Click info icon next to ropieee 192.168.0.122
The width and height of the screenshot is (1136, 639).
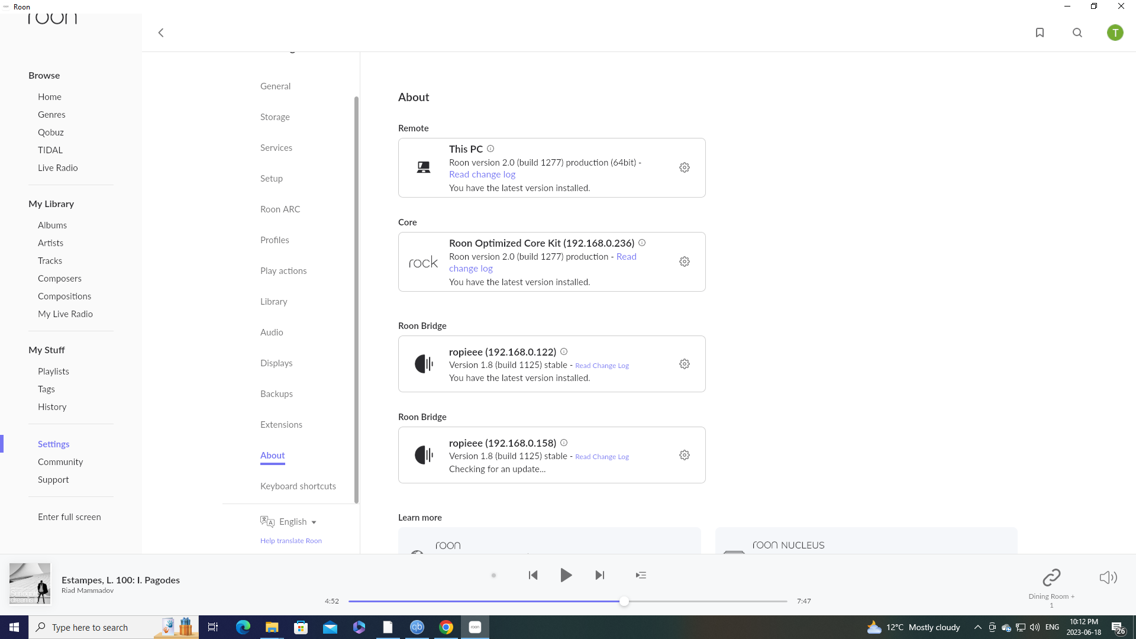coord(564,351)
